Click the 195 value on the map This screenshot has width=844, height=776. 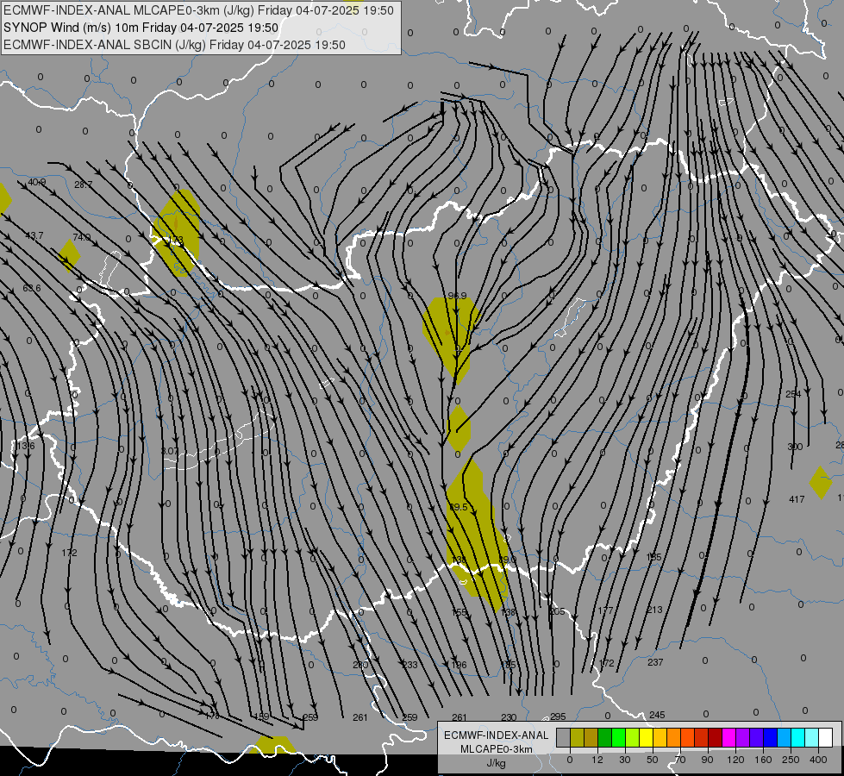pyautogui.click(x=653, y=557)
